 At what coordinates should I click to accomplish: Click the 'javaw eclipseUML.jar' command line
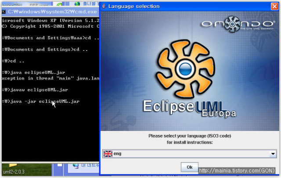pos(35,90)
